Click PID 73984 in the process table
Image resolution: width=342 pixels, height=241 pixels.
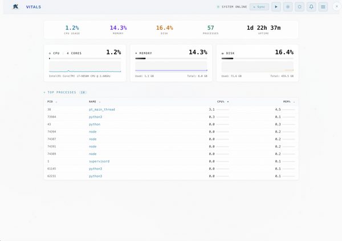point(52,117)
